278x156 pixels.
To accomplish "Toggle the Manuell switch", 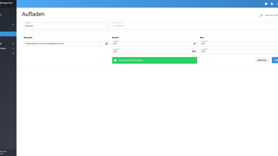I will [260, 15].
